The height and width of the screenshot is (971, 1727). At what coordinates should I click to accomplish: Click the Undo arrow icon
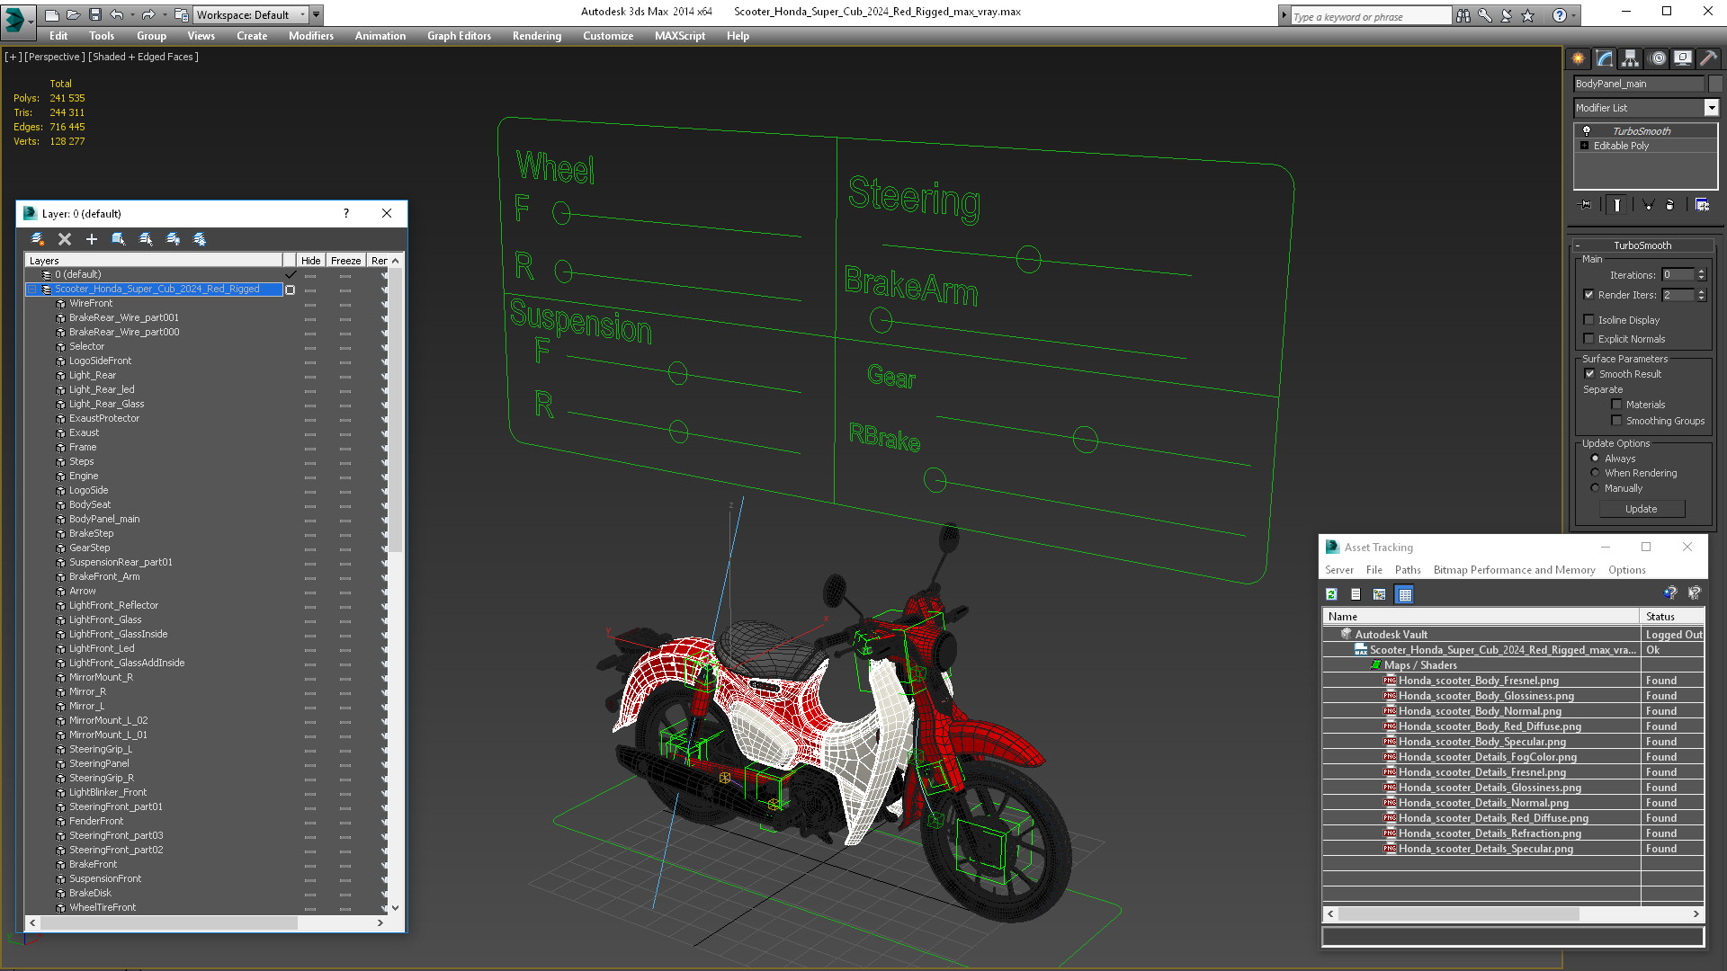(x=116, y=14)
